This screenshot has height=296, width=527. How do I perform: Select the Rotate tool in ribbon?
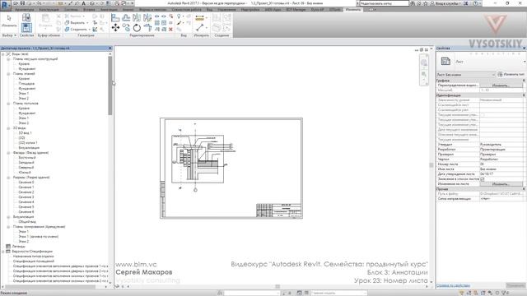(x=137, y=28)
